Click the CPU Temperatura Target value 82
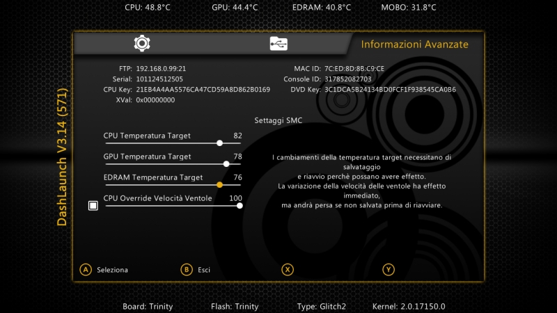The height and width of the screenshot is (313, 557). [x=237, y=136]
